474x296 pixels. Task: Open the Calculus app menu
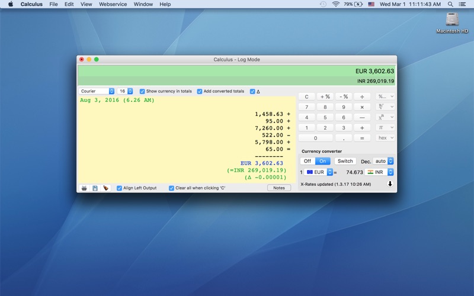[31, 4]
